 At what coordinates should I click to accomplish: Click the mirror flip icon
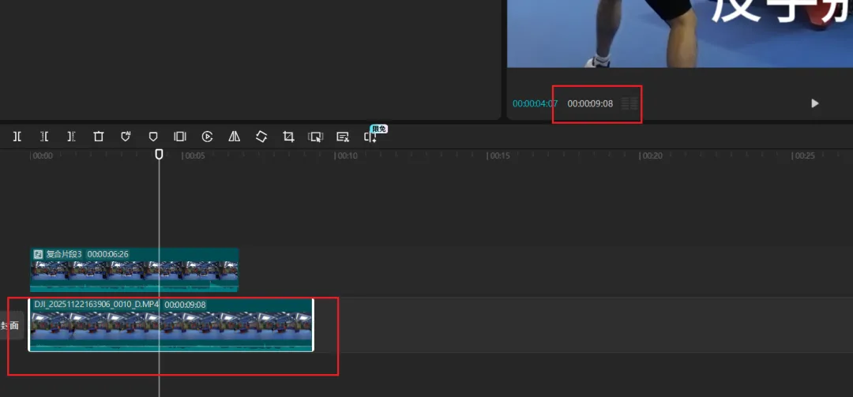coord(235,137)
